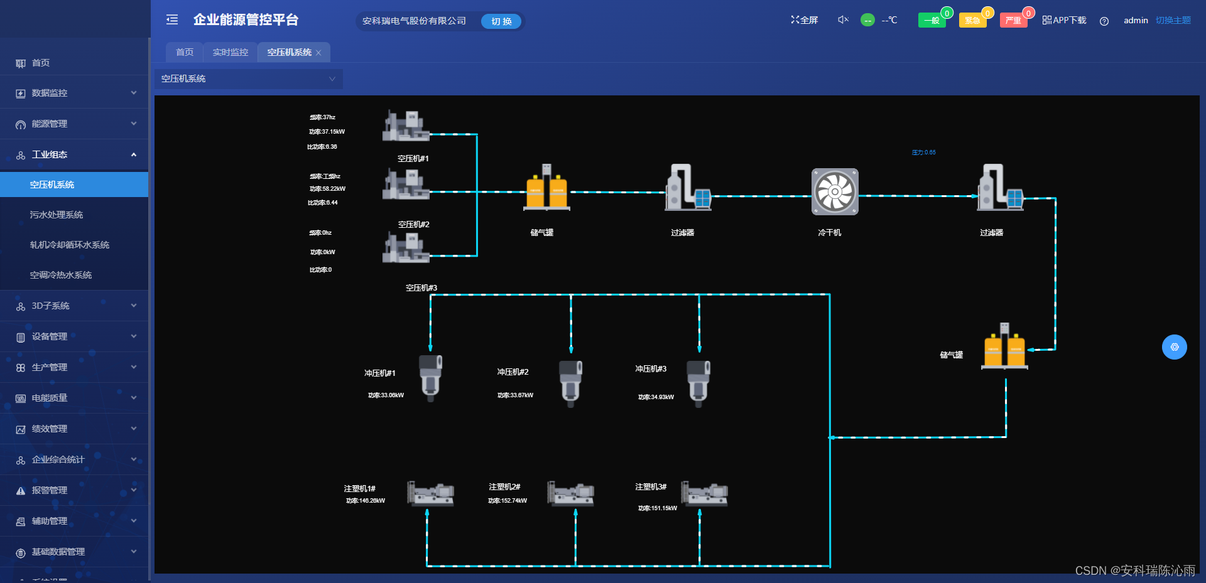The height and width of the screenshot is (583, 1206).
Task: Click the 功率:33.06kW reading of 冲压机#1
Action: click(x=386, y=395)
